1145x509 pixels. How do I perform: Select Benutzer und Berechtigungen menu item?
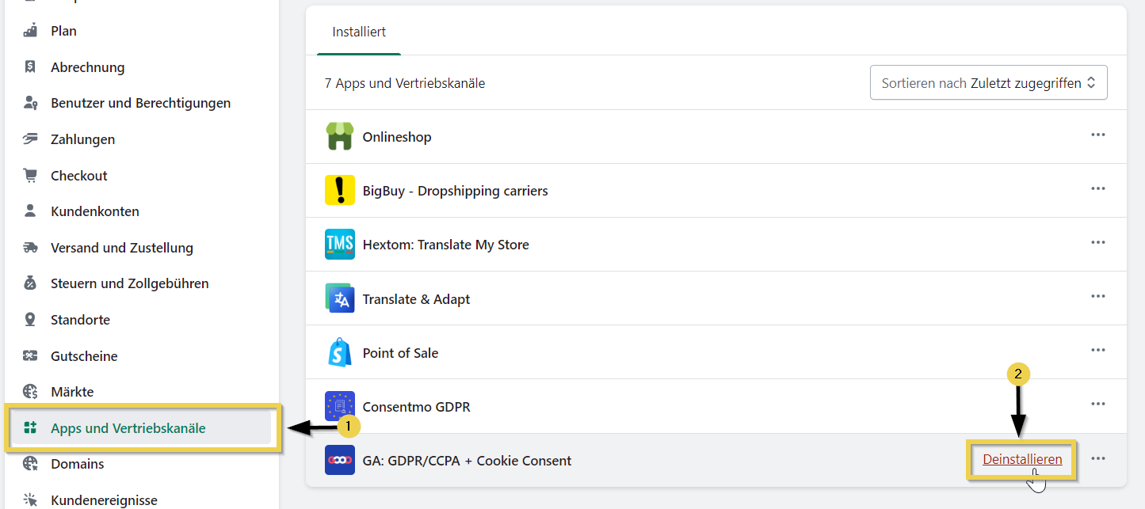(140, 103)
